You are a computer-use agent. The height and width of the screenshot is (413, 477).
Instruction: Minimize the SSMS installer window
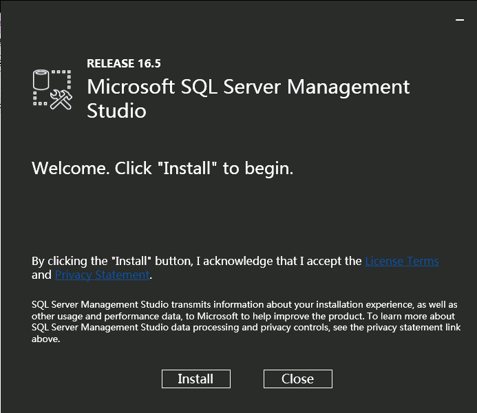click(460, 20)
